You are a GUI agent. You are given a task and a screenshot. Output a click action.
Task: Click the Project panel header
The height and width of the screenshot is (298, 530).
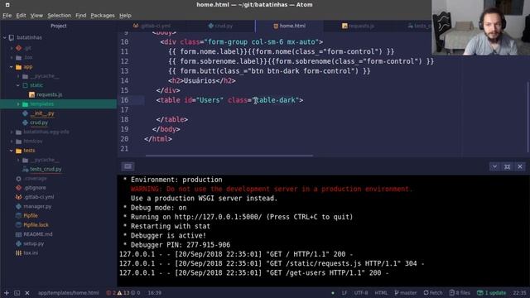click(x=59, y=26)
